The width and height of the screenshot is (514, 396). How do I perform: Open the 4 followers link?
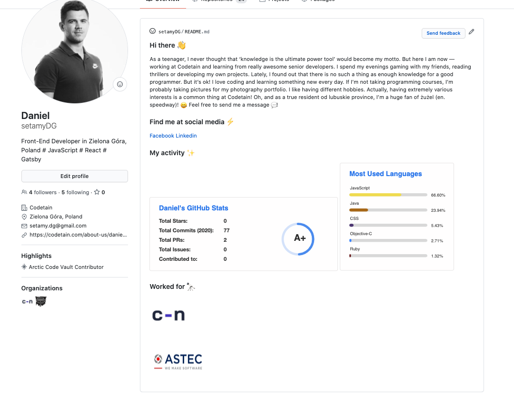coord(43,192)
